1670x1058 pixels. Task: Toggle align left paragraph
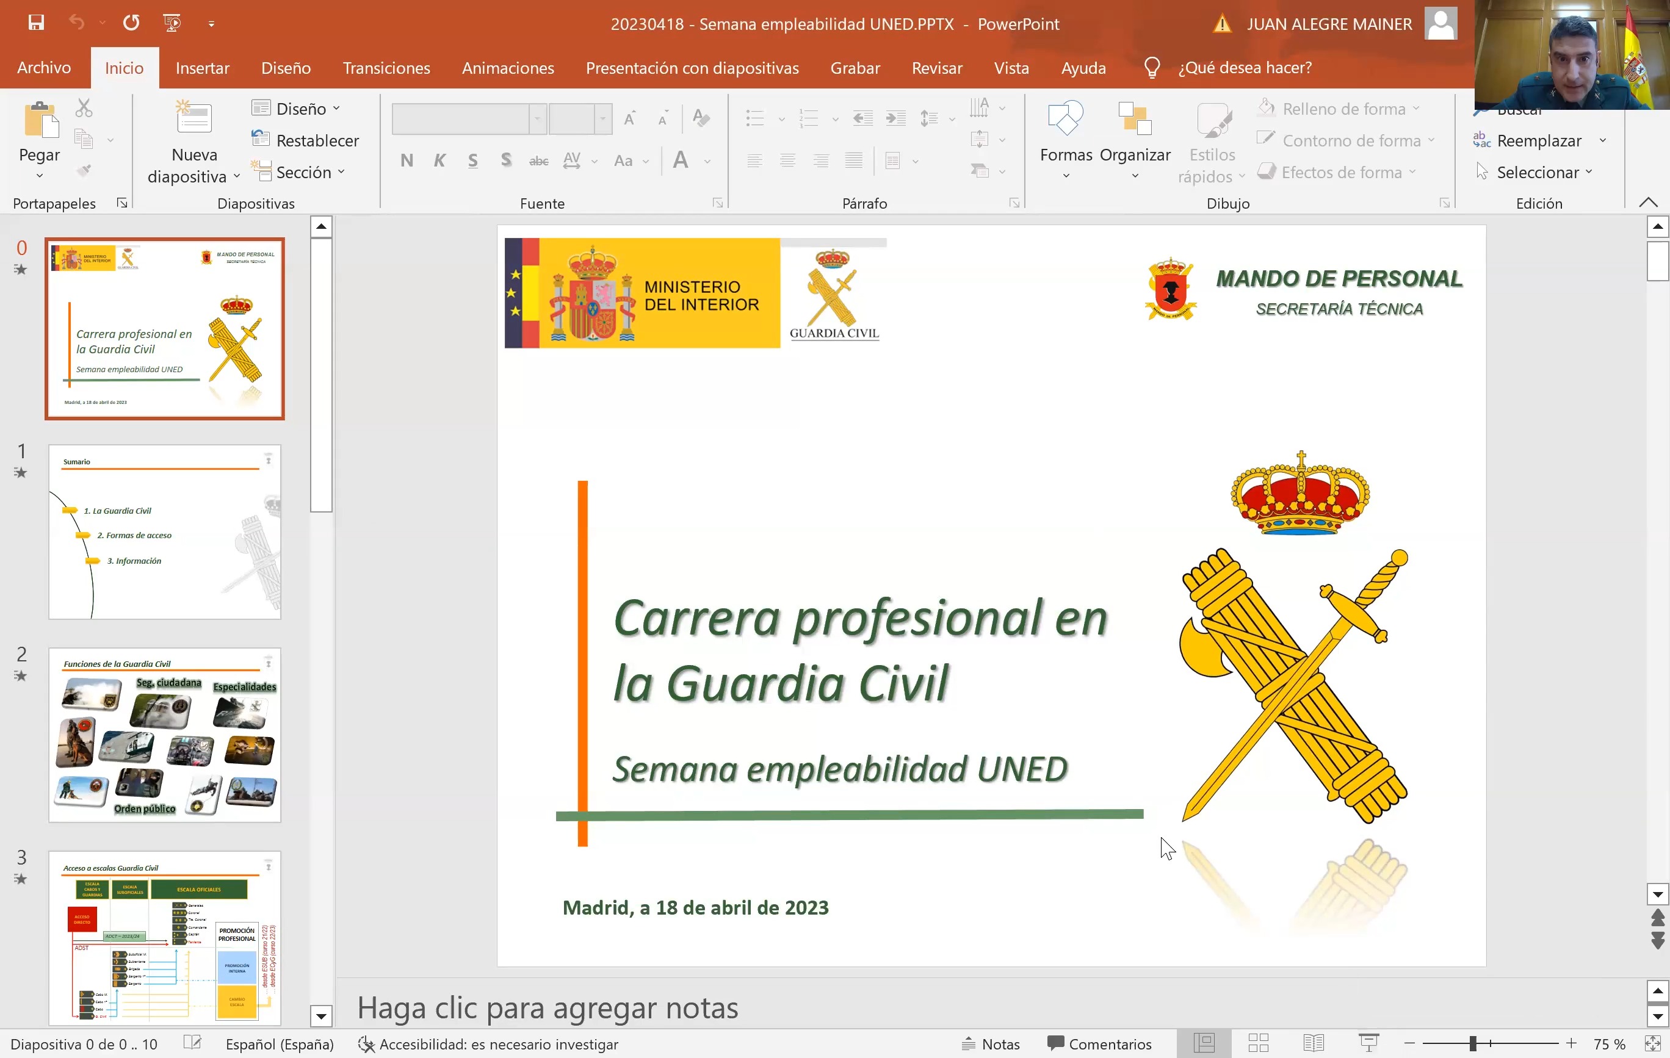(754, 161)
